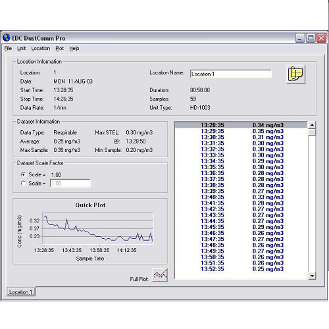Viewport: 329px width, 329px height.
Task: Click the sample list scroll up arrow
Action: tap(312, 125)
